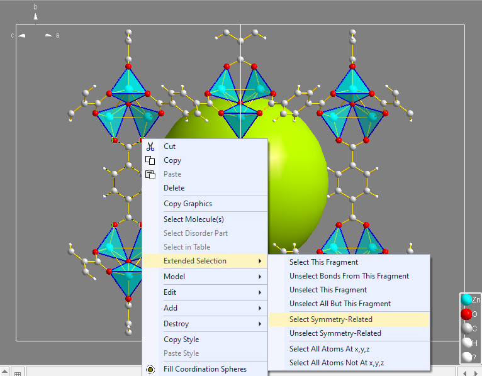Click the Copy icon in context menu
This screenshot has width=482, height=376.
pyautogui.click(x=150, y=160)
